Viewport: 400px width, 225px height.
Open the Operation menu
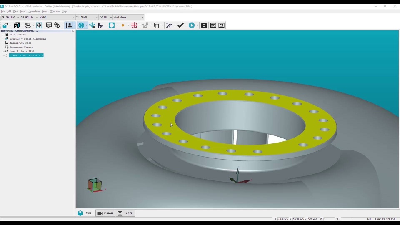34,11
